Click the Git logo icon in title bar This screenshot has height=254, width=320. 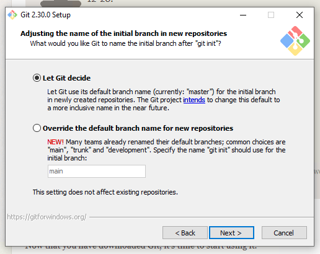(12, 15)
